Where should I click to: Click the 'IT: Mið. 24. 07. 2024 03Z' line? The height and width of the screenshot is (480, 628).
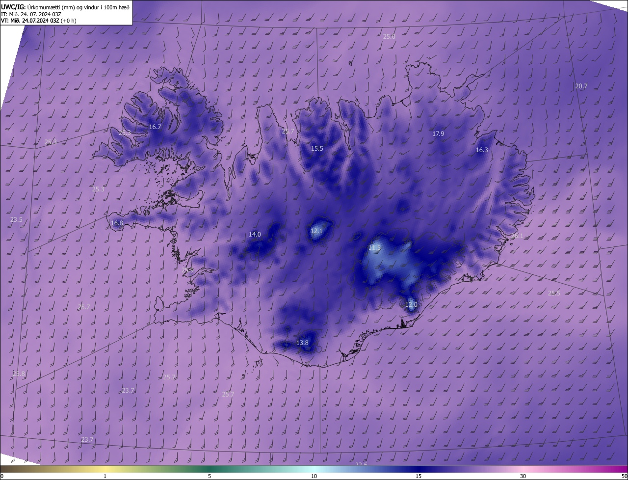point(31,14)
